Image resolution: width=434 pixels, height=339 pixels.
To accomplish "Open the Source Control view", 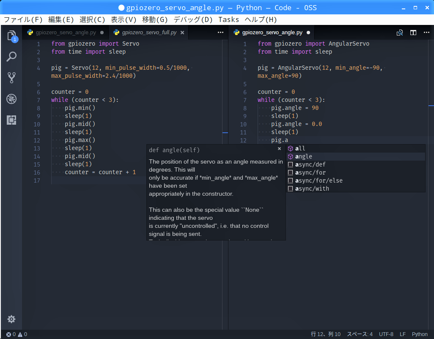I will coord(11,78).
